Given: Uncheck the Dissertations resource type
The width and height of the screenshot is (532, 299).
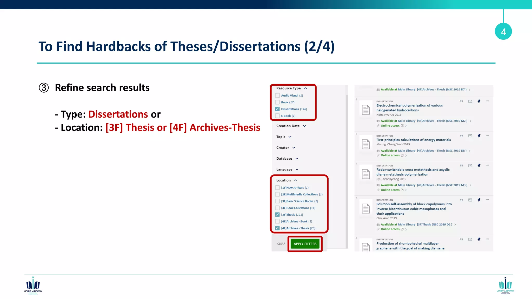Looking at the screenshot, I should coord(277,109).
